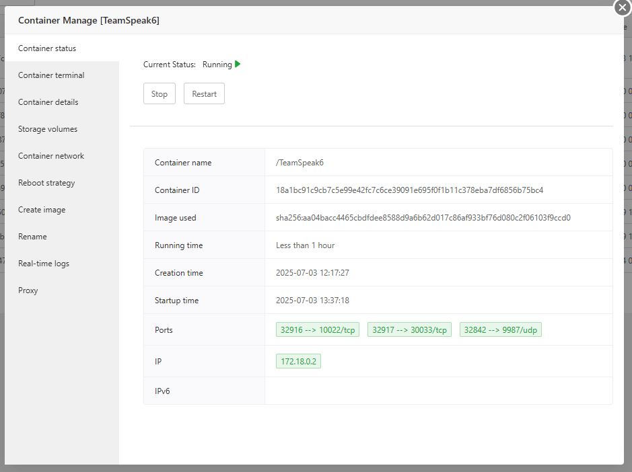Open the Storage volumes tab
This screenshot has width=632, height=472.
(x=62, y=129)
